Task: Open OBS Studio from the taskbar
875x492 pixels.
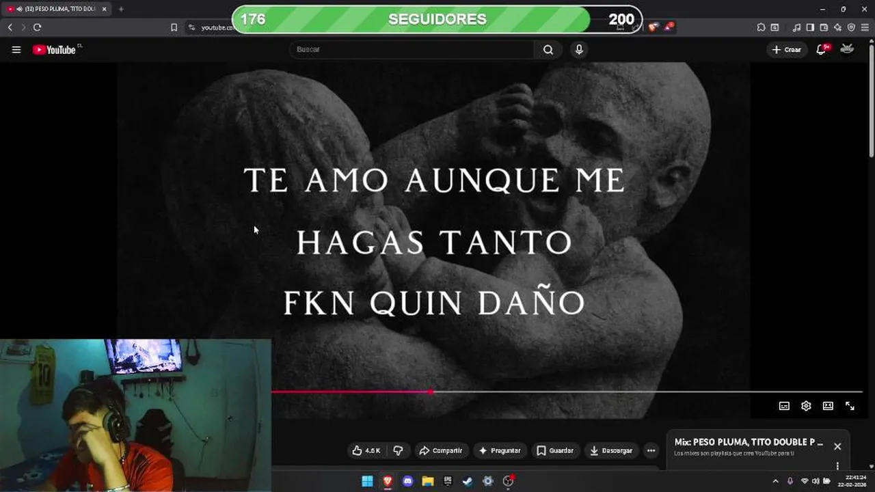Action: pos(508,481)
